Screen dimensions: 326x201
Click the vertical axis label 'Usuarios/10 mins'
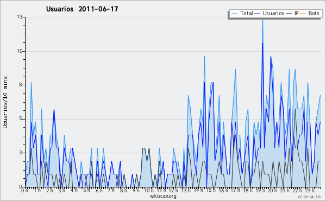[x=5, y=103]
